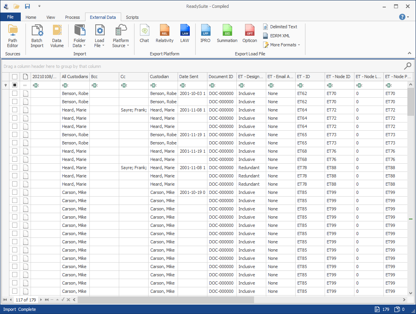Check the first Benson, Robe row with date 2001-10-03
Viewport: 416px width, 314px height.
click(15, 93)
